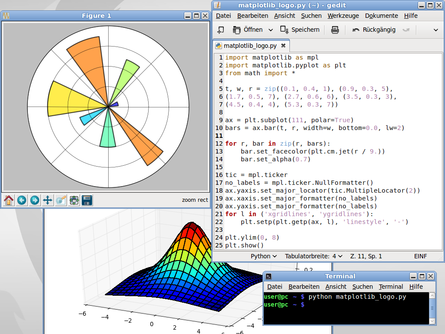Viewport: 445px width, 334px height.
Task: Open the Python language selector in status bar
Action: pos(263,256)
